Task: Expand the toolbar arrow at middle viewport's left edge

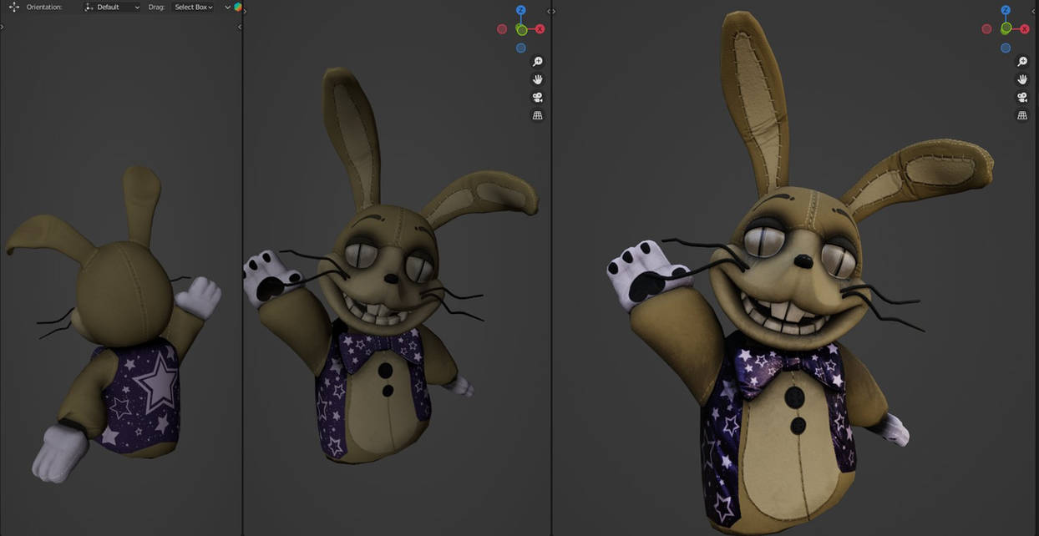Action: pyautogui.click(x=245, y=12)
